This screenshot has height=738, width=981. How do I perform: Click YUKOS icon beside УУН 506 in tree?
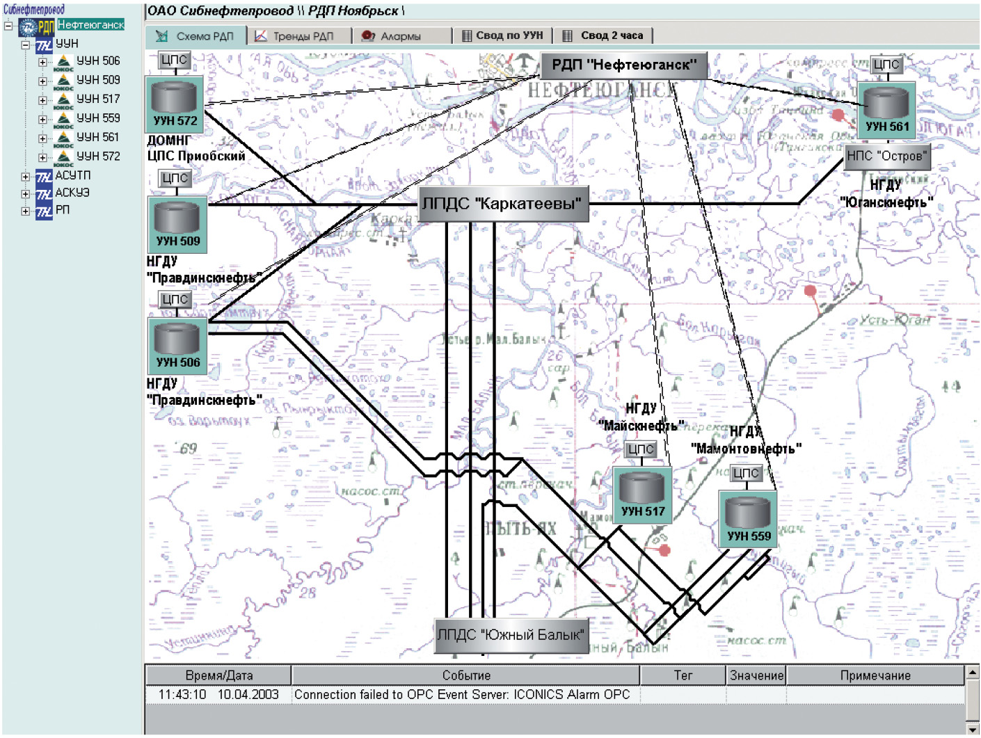(63, 63)
